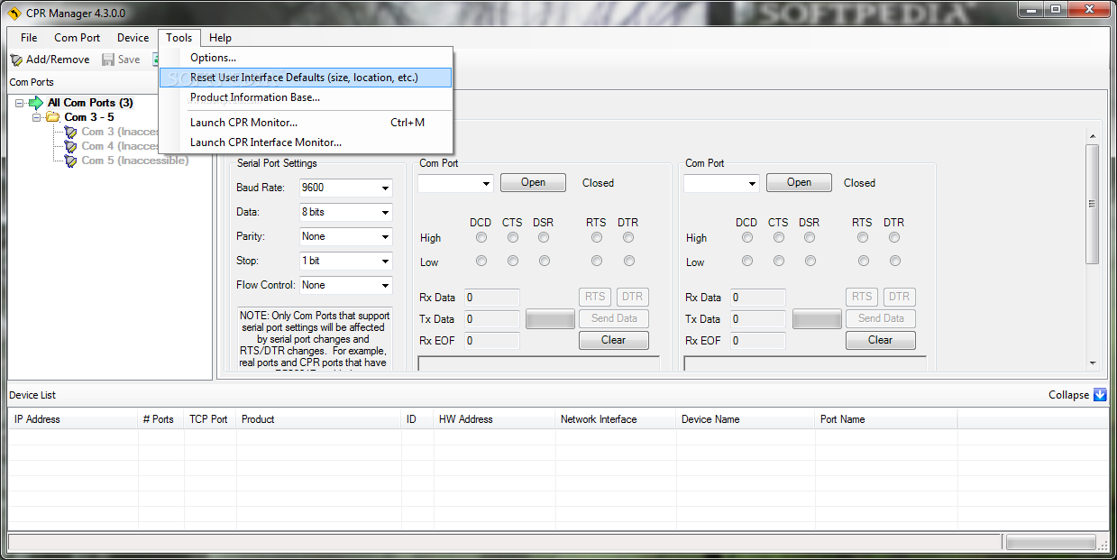The height and width of the screenshot is (560, 1117).
Task: Select CTS High radio in left Com Port panel
Action: (512, 238)
